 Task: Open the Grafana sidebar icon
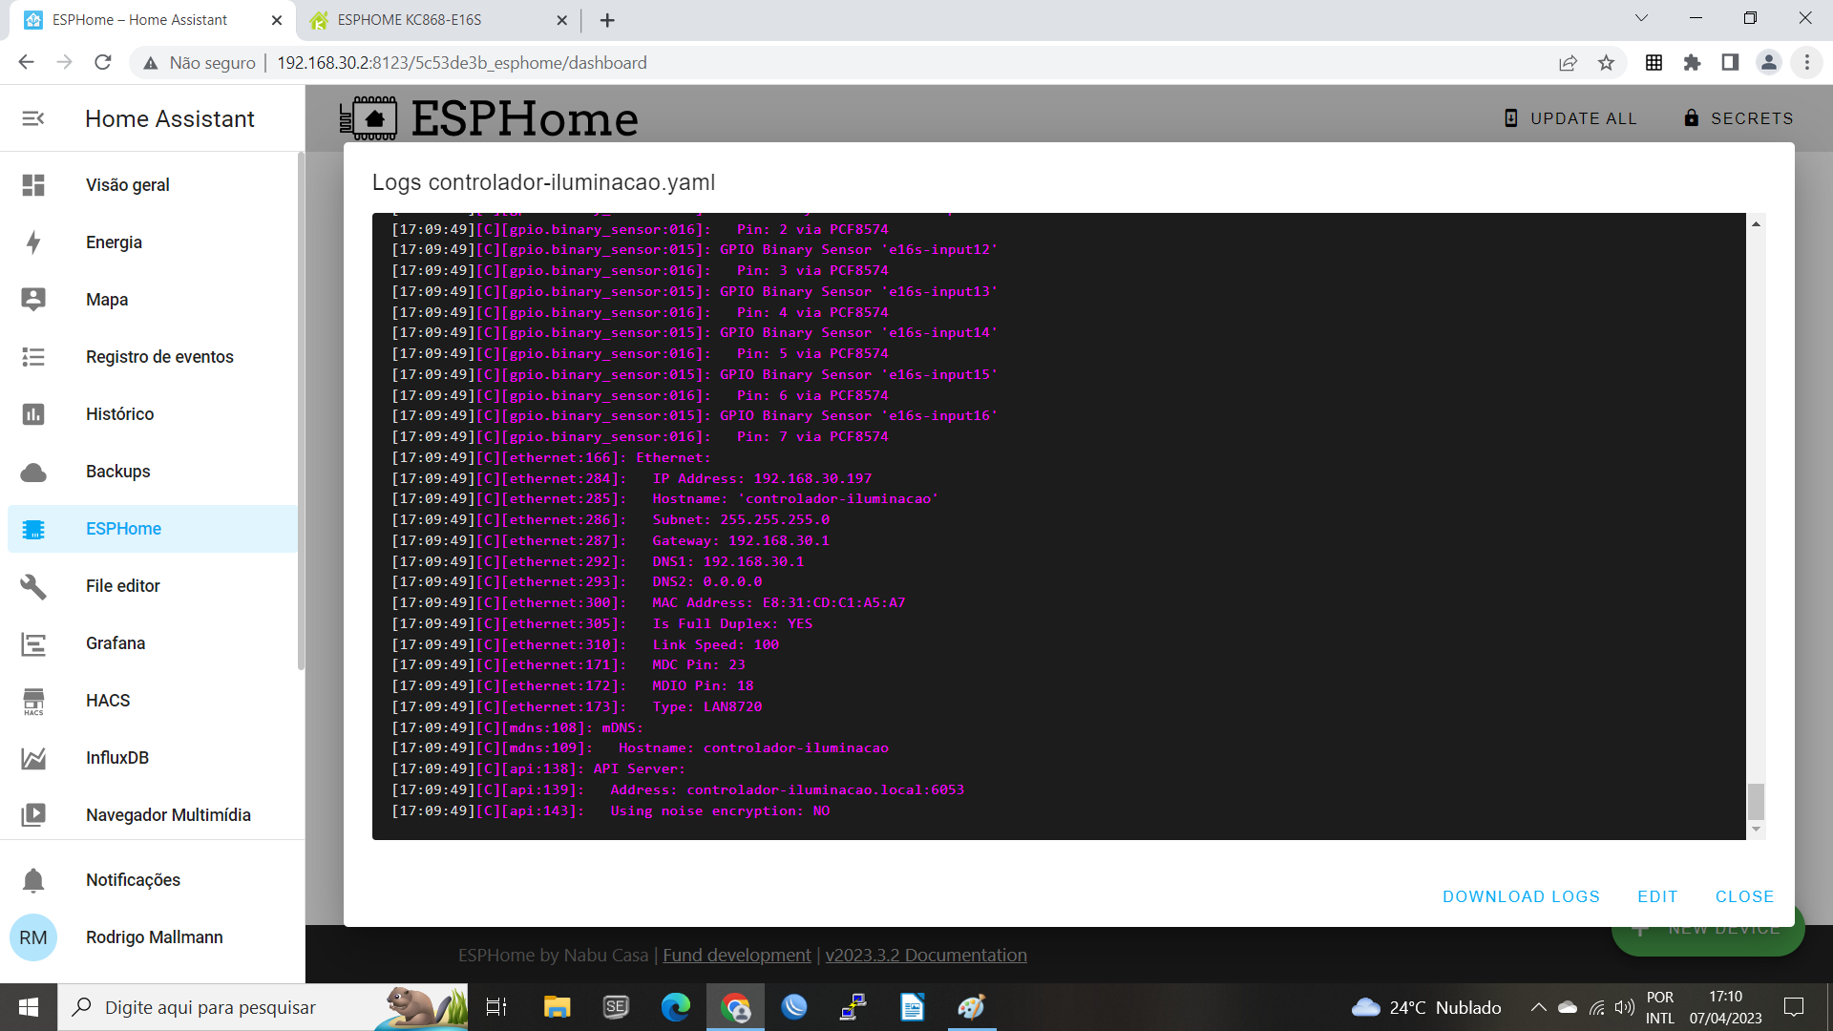33,643
